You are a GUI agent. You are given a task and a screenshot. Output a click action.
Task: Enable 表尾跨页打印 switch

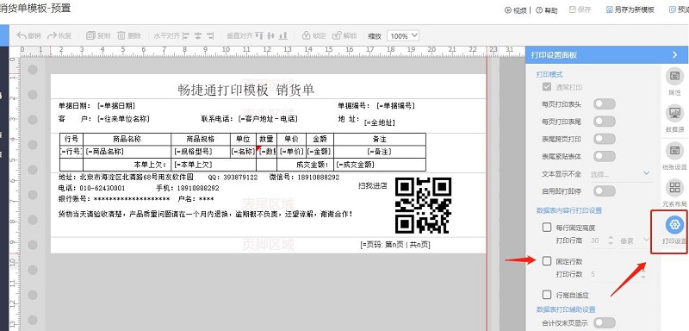click(x=605, y=139)
